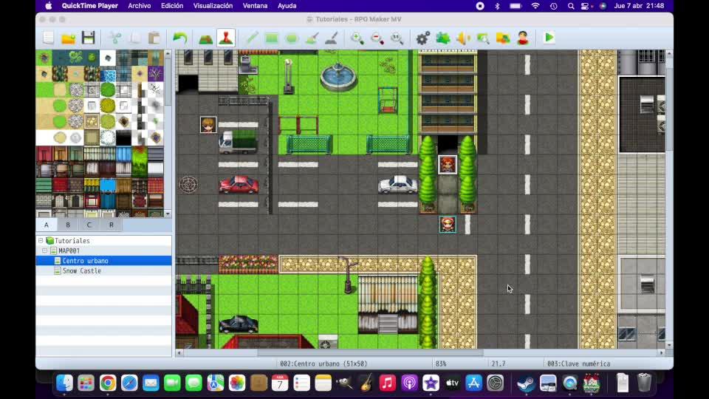Click the map horizontal scrollbar
Viewport: 709px width, 399px height.
(x=369, y=353)
